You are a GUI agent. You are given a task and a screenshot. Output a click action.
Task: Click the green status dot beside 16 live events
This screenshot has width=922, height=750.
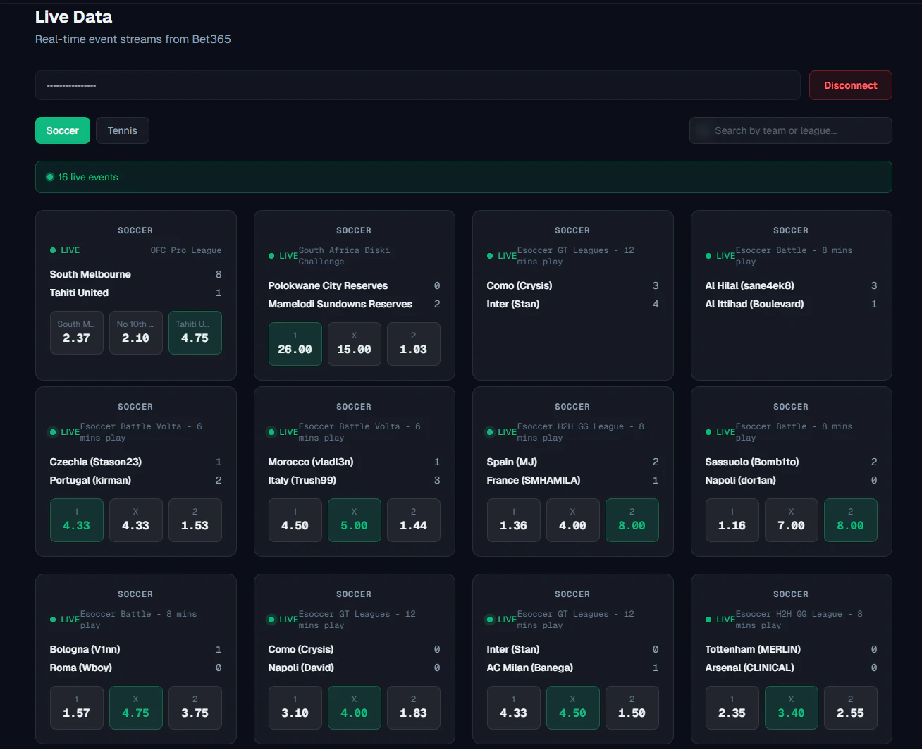tap(50, 177)
